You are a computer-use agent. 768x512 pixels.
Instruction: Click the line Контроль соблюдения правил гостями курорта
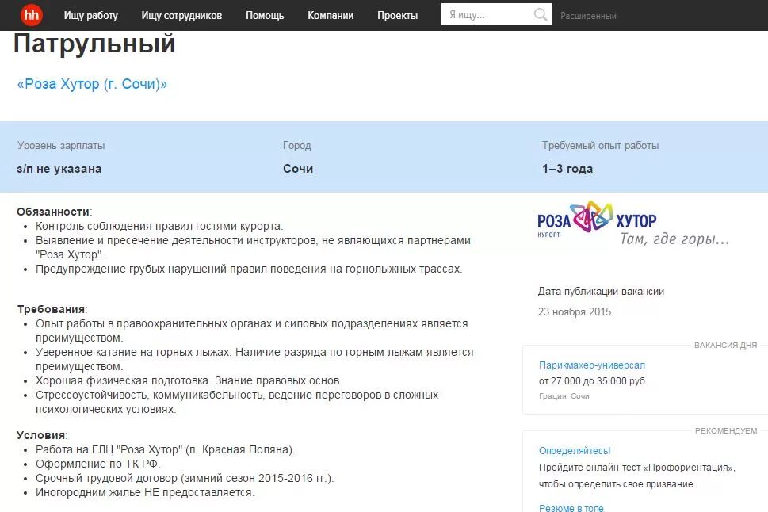159,226
